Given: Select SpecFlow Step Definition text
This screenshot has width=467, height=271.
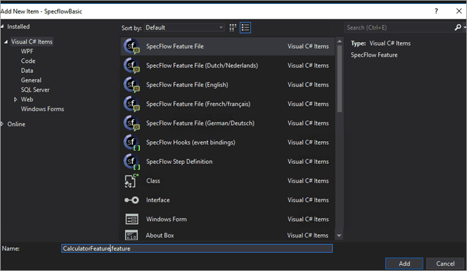Looking at the screenshot, I should [x=179, y=162].
